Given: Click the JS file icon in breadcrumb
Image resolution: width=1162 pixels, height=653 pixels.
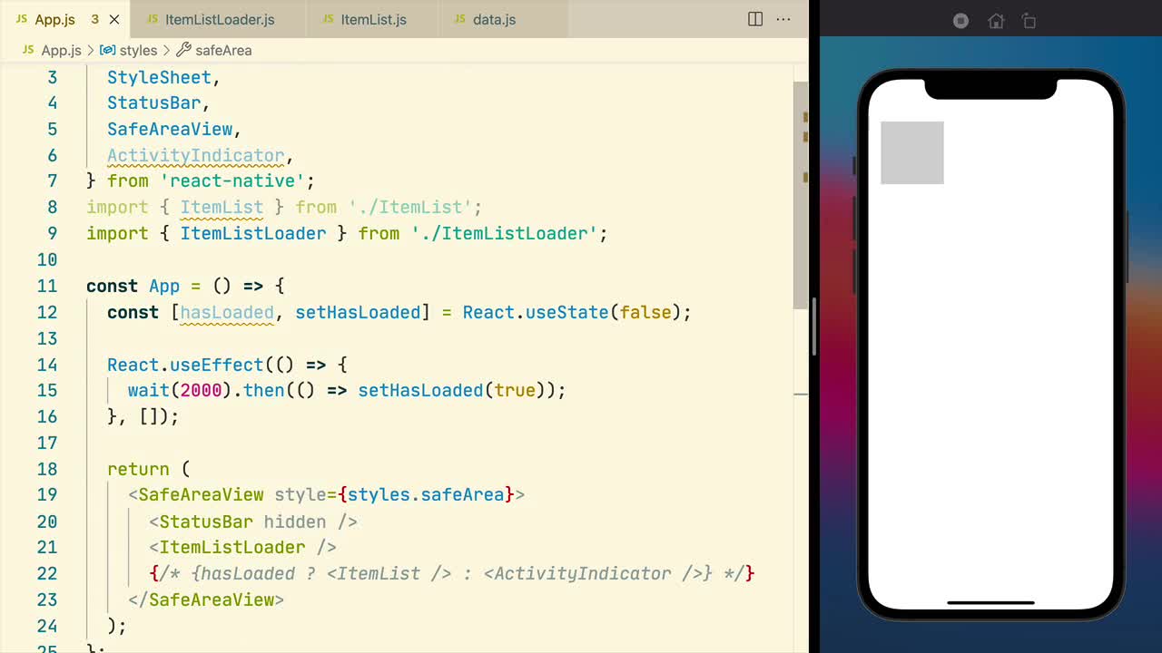Looking at the screenshot, I should (x=26, y=51).
